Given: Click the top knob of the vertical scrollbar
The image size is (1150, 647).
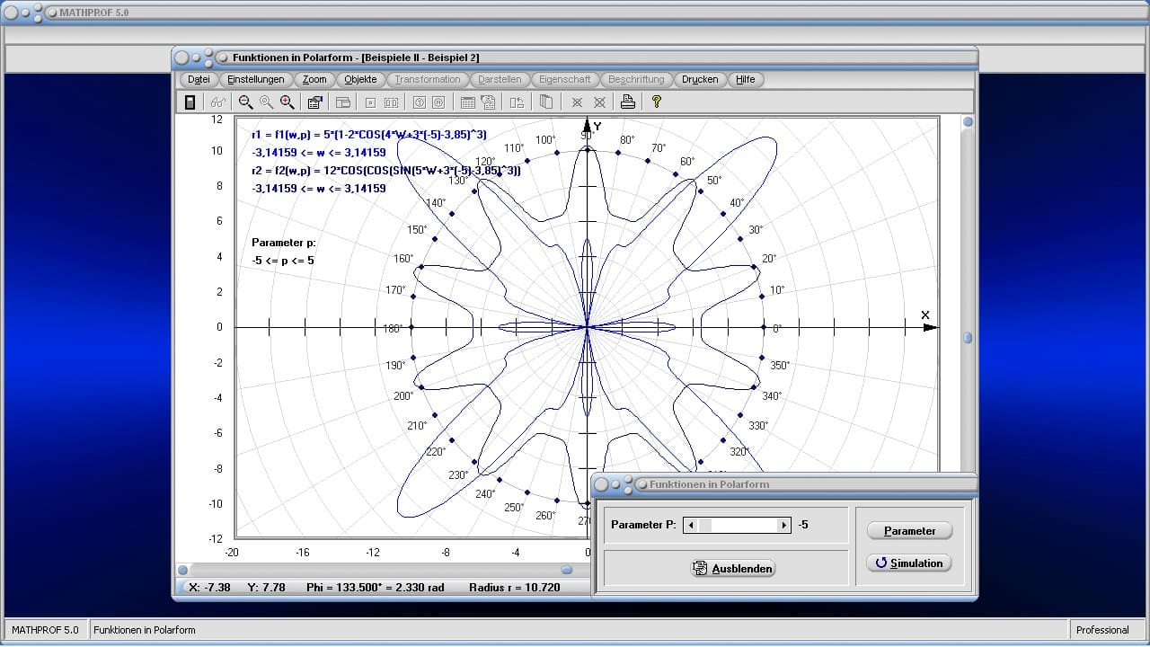Looking at the screenshot, I should (x=968, y=121).
